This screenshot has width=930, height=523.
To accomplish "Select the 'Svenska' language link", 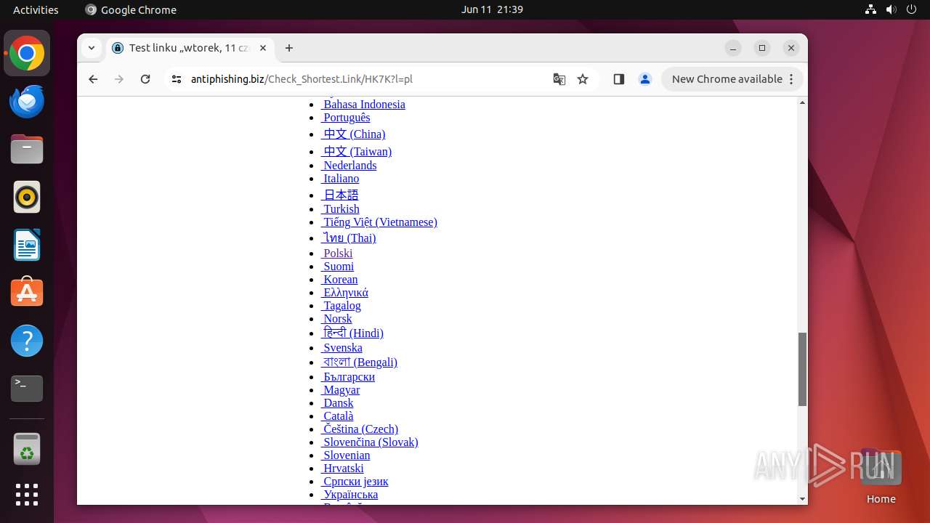I will pos(341,348).
